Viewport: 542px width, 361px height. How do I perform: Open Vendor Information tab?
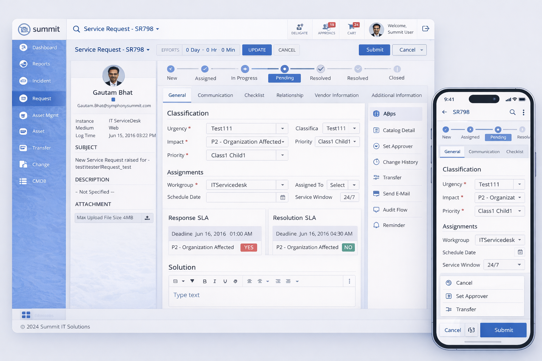click(336, 95)
